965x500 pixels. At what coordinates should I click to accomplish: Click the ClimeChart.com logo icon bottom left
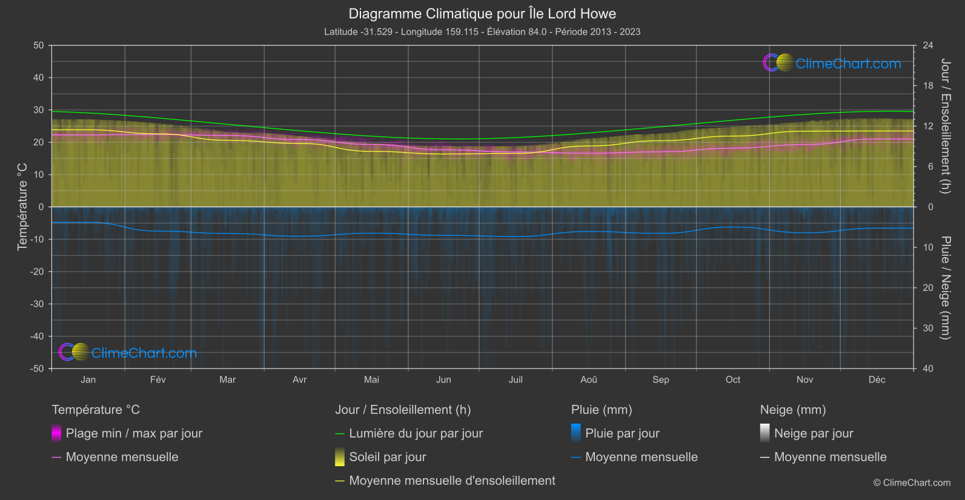coord(74,352)
